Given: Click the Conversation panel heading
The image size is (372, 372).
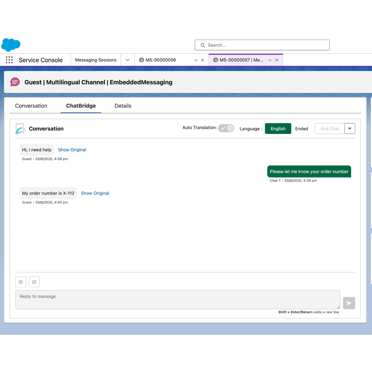Looking at the screenshot, I should [x=46, y=129].
